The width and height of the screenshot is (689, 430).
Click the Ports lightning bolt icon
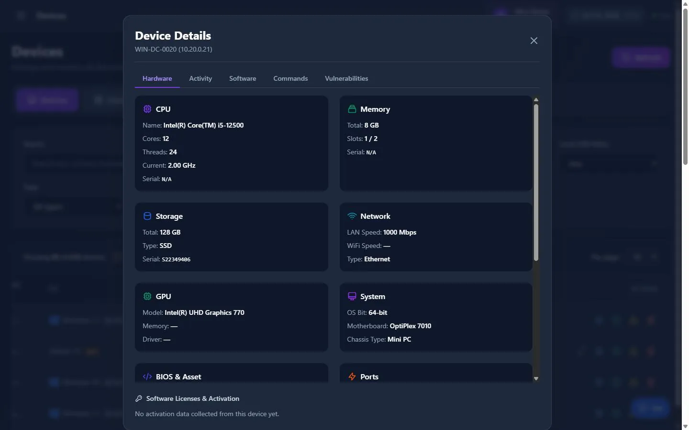[x=352, y=376]
